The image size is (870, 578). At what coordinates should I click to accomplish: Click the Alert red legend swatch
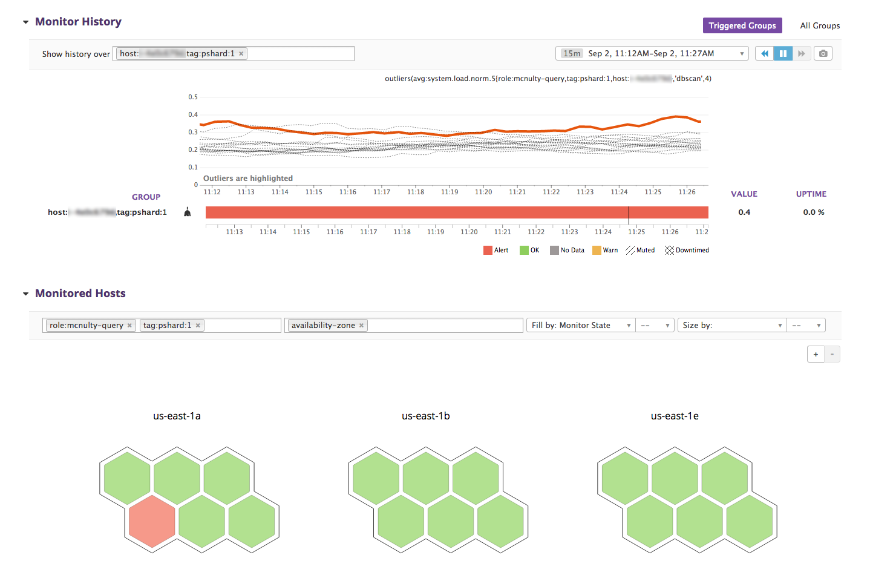tap(488, 251)
